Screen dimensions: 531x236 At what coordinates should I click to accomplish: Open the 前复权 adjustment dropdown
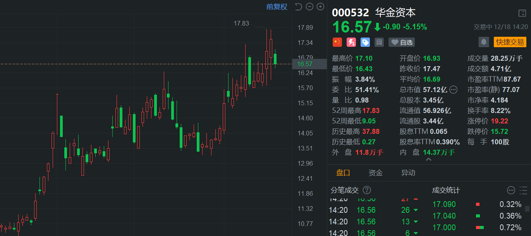click(277, 7)
